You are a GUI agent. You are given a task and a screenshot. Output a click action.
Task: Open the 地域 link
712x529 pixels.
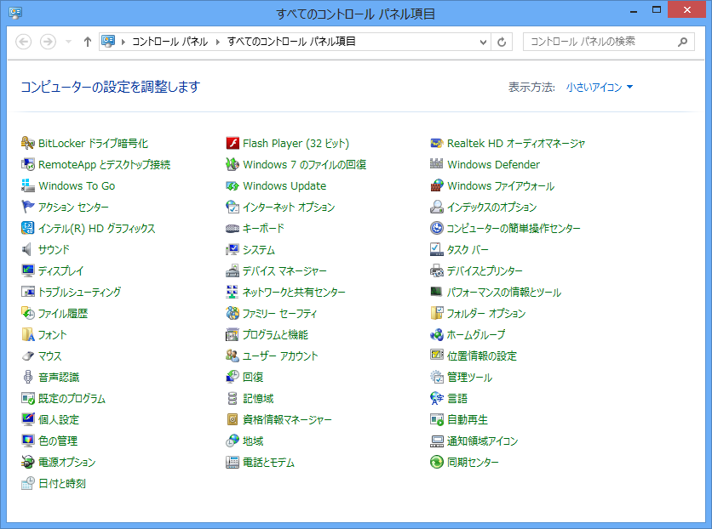[253, 441]
